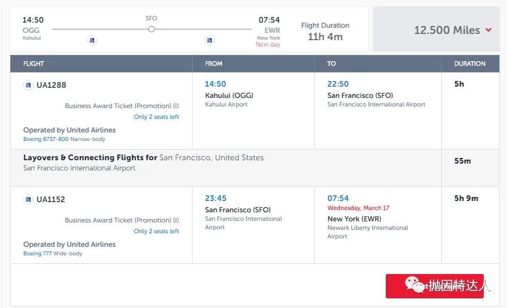Click 'Wednesday, March 17' date text
This screenshot has width=507, height=308.
click(x=358, y=208)
